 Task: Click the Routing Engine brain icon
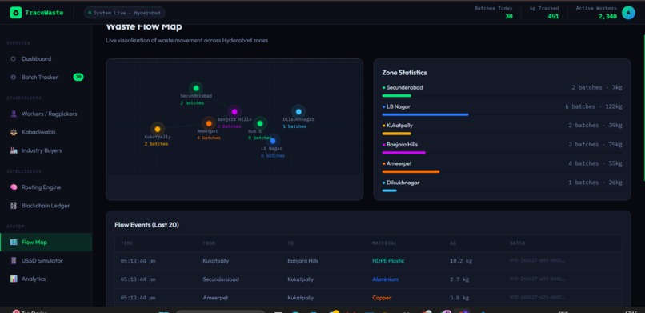[x=13, y=187]
